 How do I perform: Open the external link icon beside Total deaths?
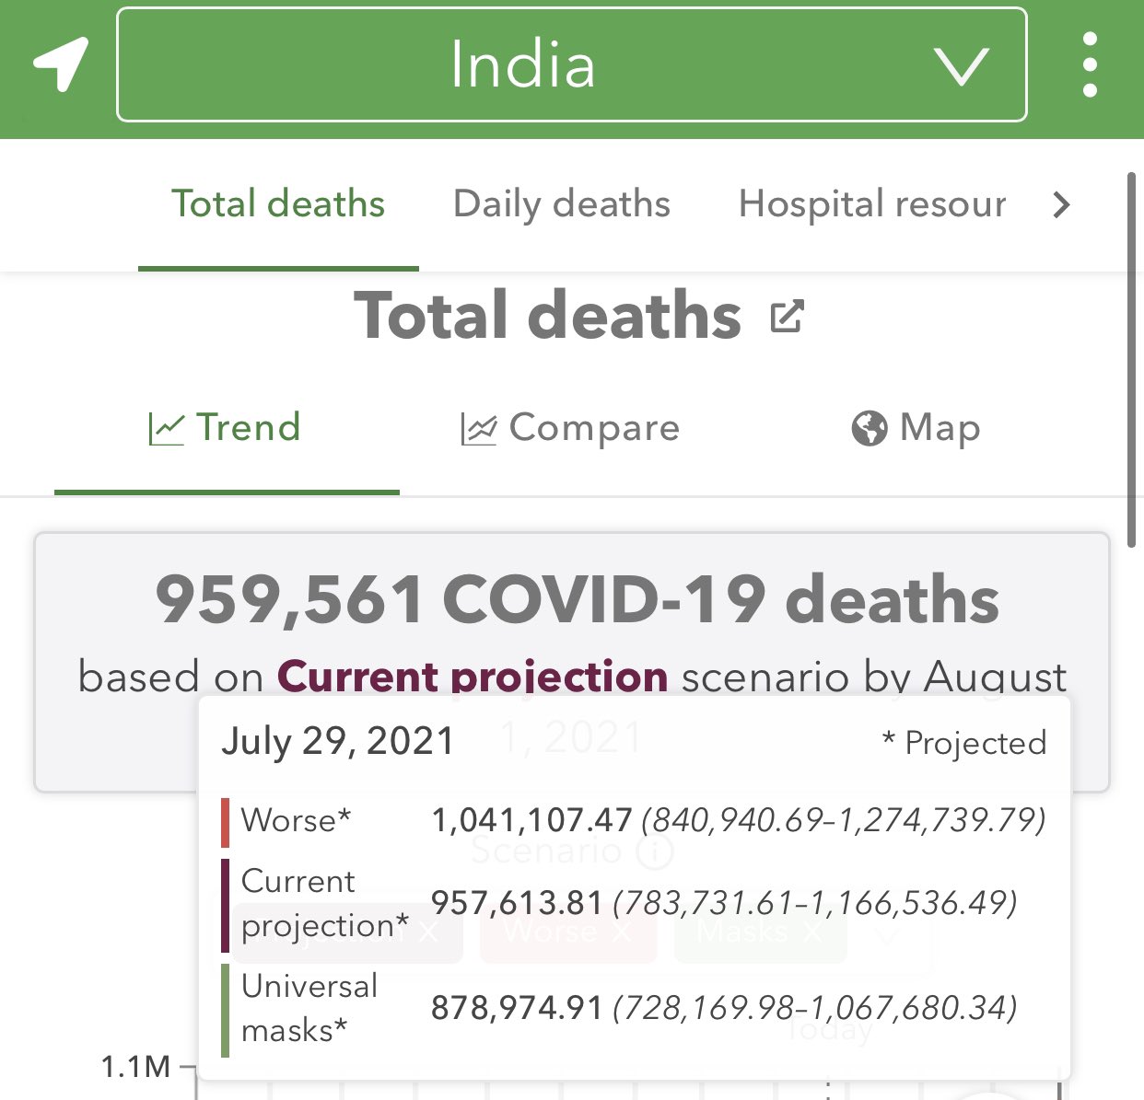click(787, 317)
